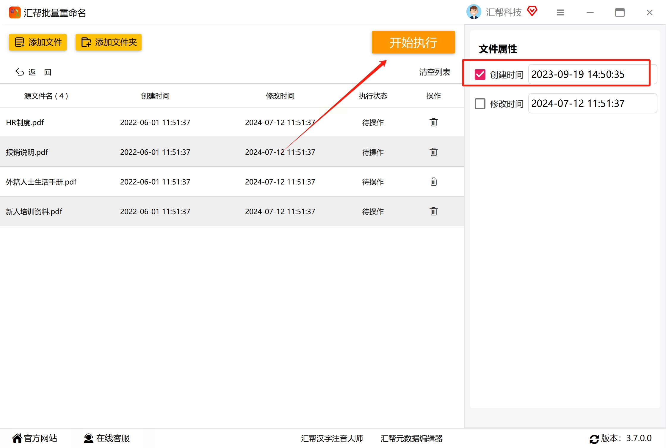The width and height of the screenshot is (666, 448).
Task: Click trash icon for 报销说明.pdf
Action: pos(433,152)
